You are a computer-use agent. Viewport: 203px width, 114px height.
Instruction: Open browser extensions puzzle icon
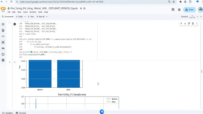(190, 2)
